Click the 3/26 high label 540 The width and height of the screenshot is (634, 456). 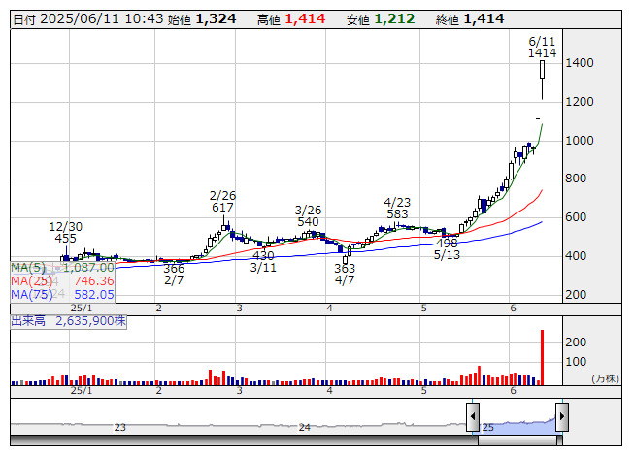click(x=308, y=221)
